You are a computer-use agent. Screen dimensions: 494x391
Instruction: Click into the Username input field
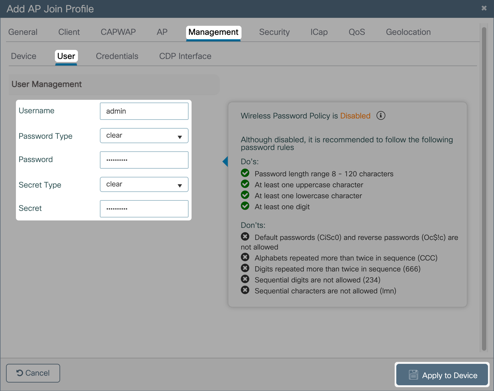click(144, 111)
